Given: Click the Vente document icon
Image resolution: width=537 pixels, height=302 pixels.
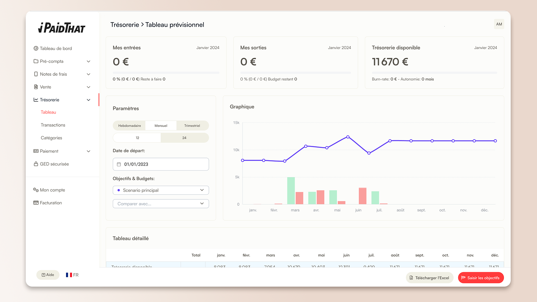Looking at the screenshot, I should pyautogui.click(x=36, y=87).
